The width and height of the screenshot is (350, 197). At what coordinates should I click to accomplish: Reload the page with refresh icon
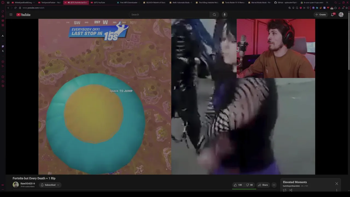point(15,8)
